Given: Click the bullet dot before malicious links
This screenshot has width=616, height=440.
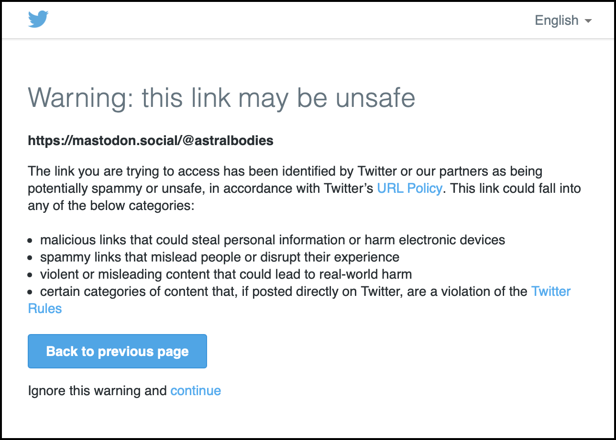Looking at the screenshot, I should click(x=31, y=241).
